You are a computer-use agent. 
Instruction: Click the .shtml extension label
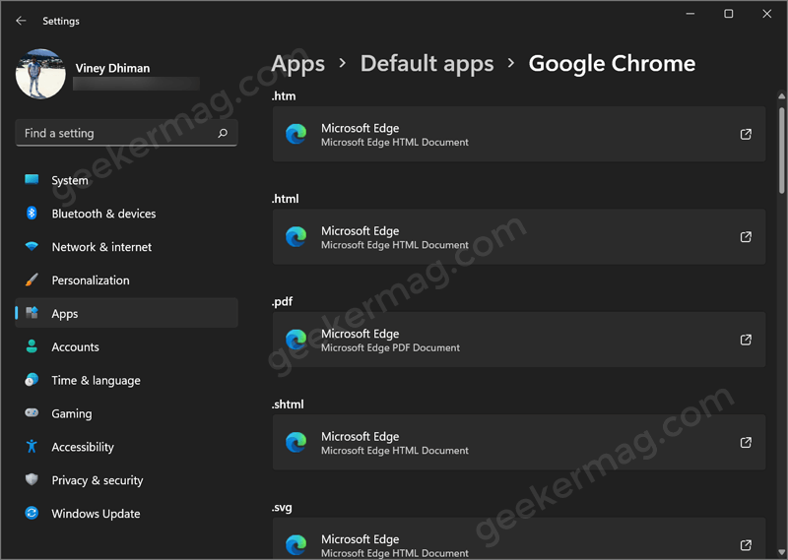click(288, 404)
